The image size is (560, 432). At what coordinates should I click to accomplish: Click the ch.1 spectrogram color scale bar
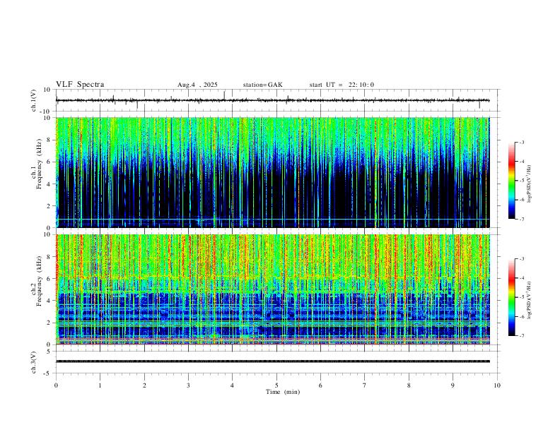pyautogui.click(x=512, y=181)
